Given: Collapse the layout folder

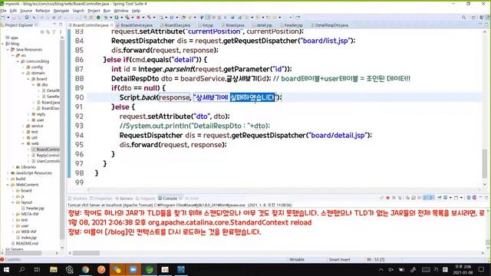Looking at the screenshot, I should pyautogui.click(x=13, y=202).
